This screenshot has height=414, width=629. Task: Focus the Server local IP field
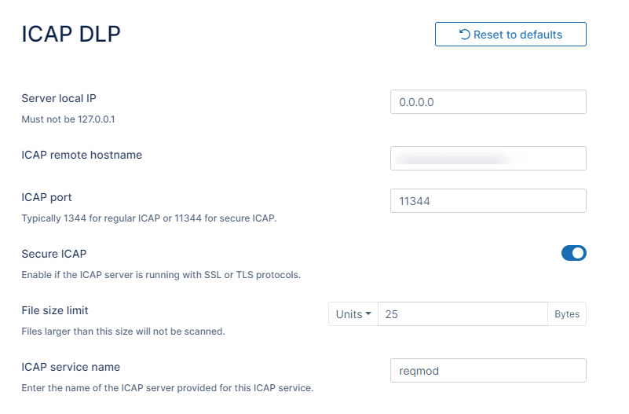[x=488, y=102]
